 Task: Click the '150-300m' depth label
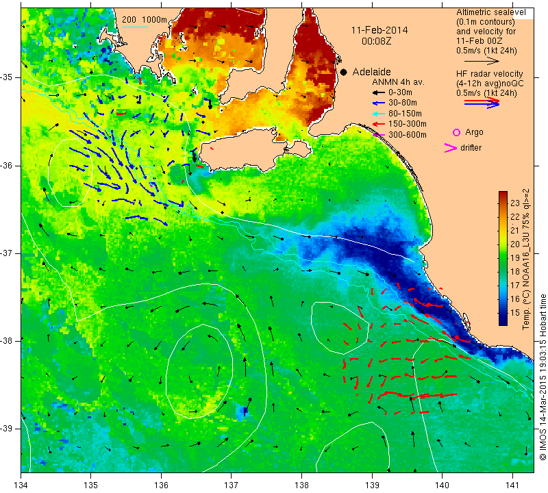pos(407,124)
